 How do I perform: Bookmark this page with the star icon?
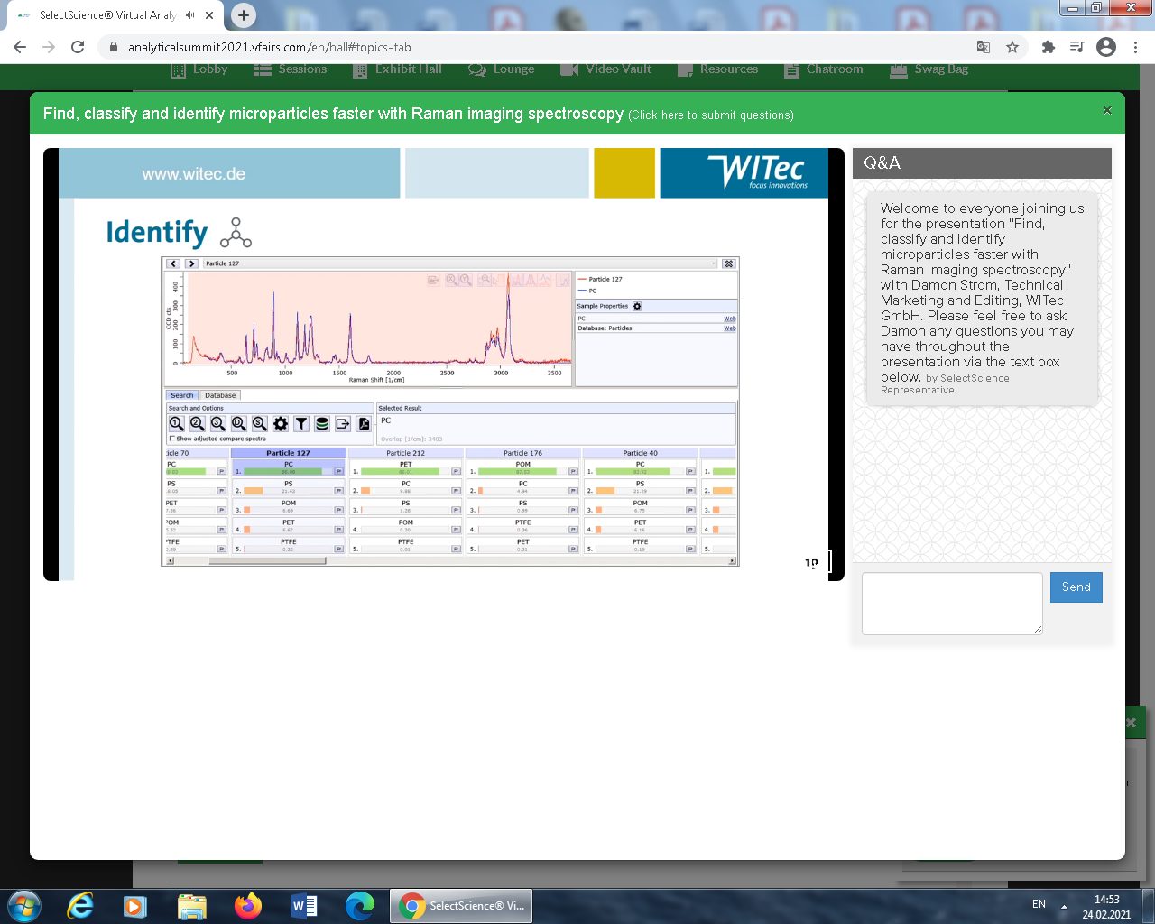tap(1012, 47)
